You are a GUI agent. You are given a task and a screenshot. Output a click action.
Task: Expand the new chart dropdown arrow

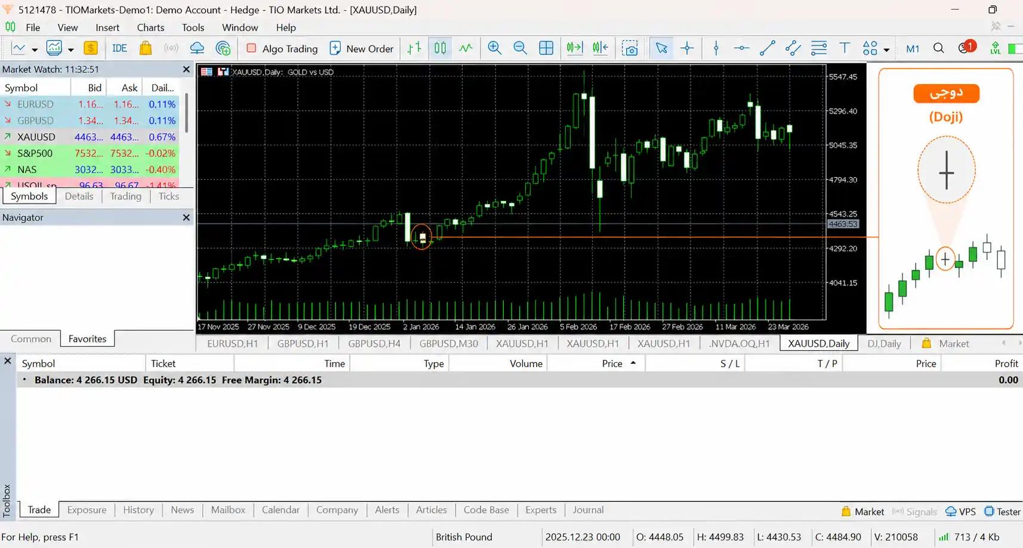pyautogui.click(x=35, y=50)
